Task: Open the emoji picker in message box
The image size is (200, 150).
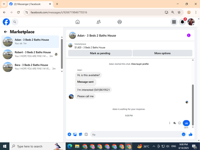Action: click(184, 134)
